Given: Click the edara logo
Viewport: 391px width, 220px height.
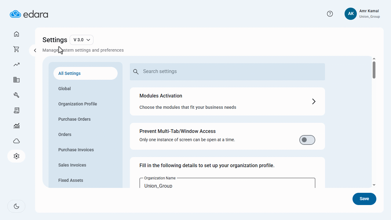Looking at the screenshot, I should point(29,14).
